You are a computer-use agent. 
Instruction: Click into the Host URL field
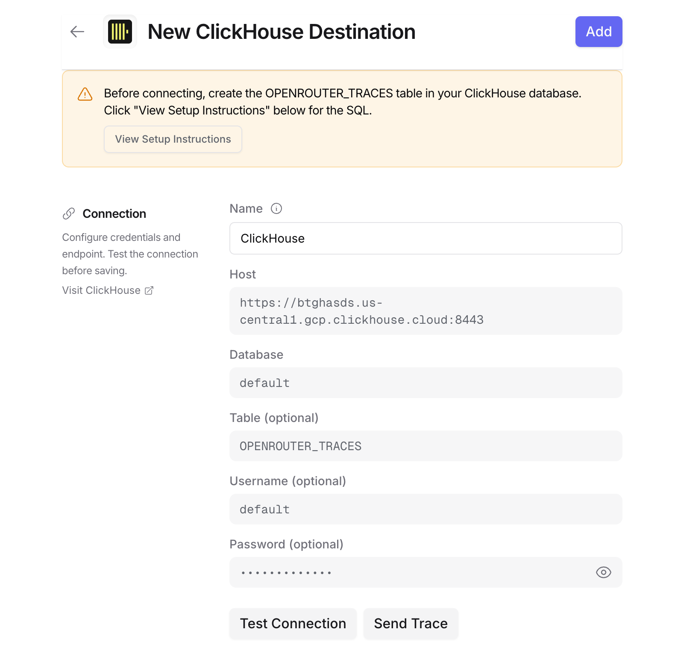click(426, 311)
